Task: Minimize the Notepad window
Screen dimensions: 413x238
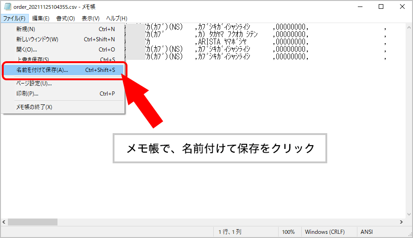Action: coord(360,6)
